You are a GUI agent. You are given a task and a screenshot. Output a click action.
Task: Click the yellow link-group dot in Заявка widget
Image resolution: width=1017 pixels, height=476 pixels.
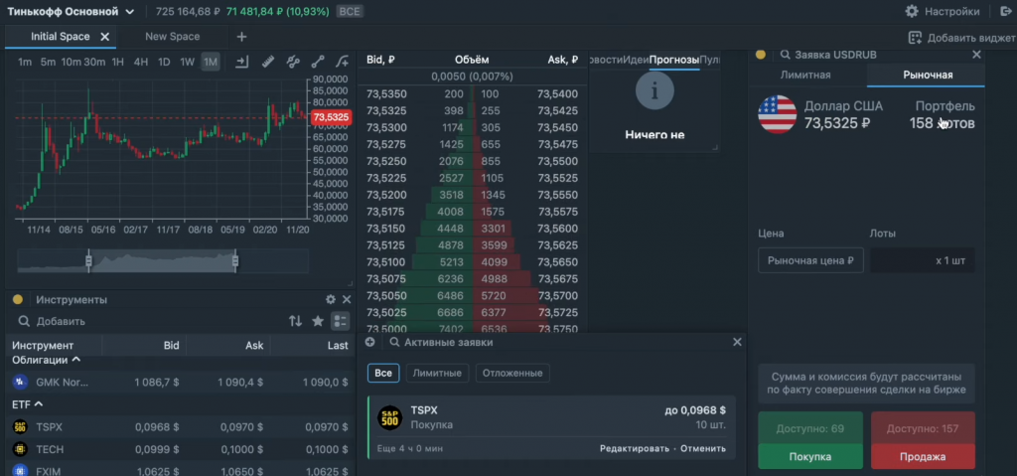pos(761,55)
